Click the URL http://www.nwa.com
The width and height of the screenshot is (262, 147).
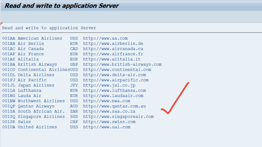107,101
